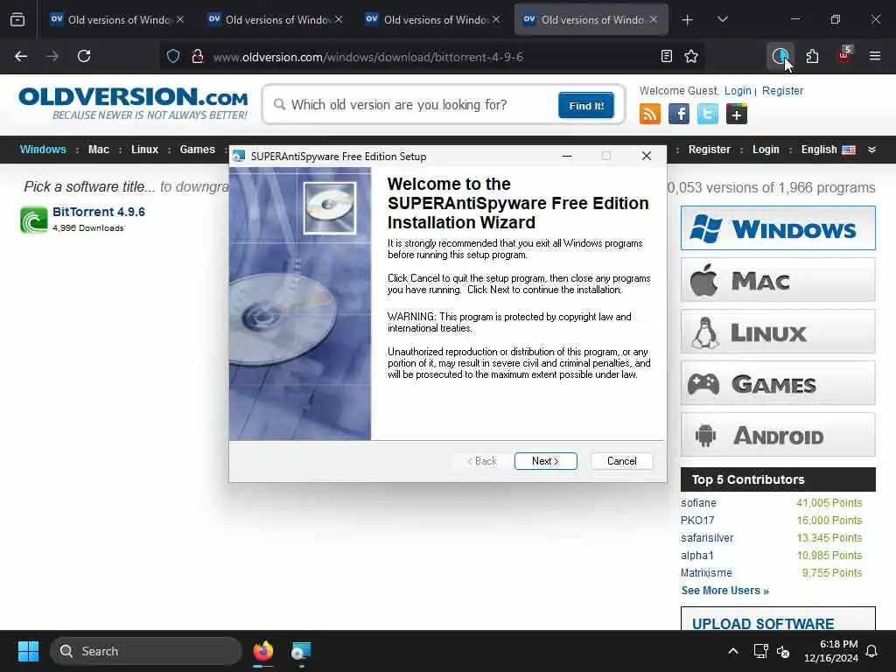Minimize the SUPERAntiSpyware Setup dialog

[x=567, y=156]
